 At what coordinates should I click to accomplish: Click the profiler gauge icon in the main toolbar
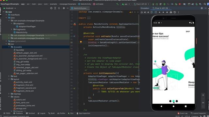pos(172,4)
